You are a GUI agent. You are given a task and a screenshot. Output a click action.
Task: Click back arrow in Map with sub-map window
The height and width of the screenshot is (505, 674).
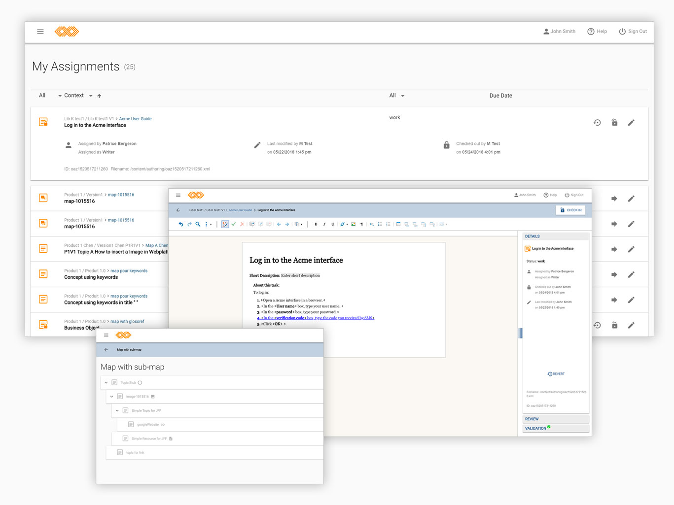(106, 350)
